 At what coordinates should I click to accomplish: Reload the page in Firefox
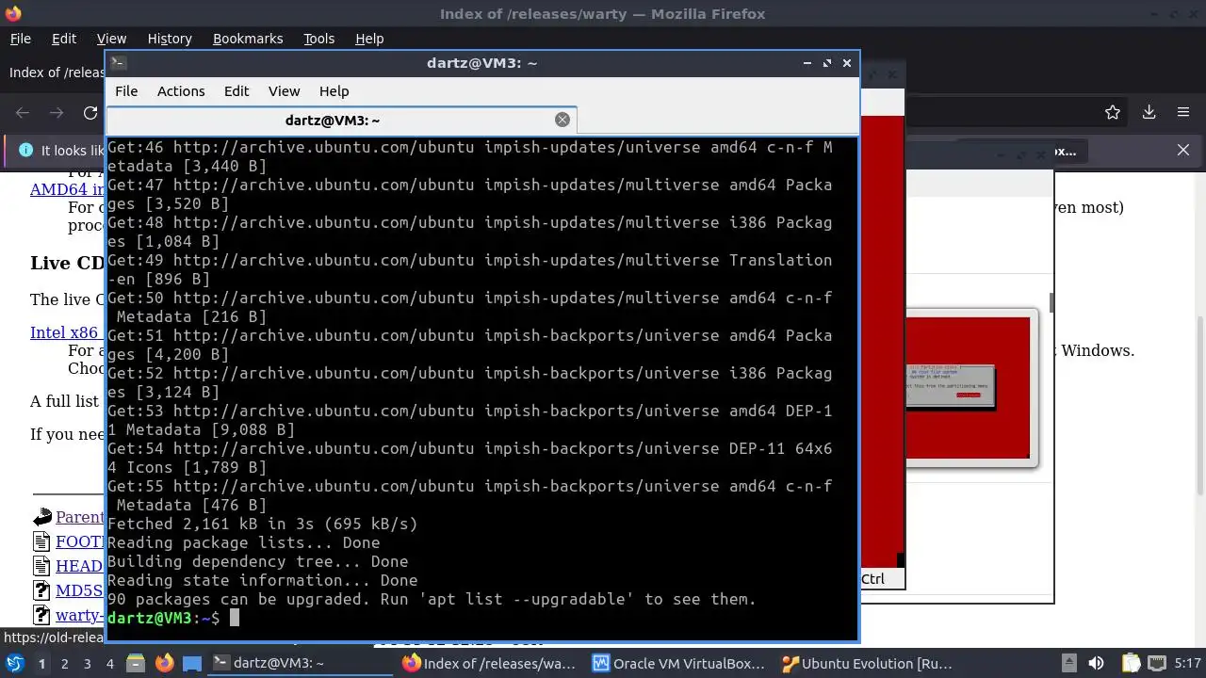(90, 113)
